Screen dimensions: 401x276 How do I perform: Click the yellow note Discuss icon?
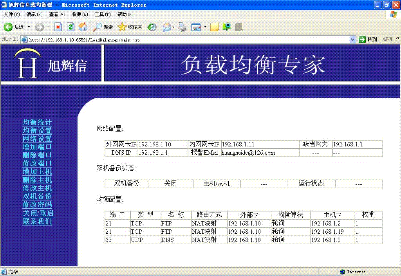click(214, 27)
